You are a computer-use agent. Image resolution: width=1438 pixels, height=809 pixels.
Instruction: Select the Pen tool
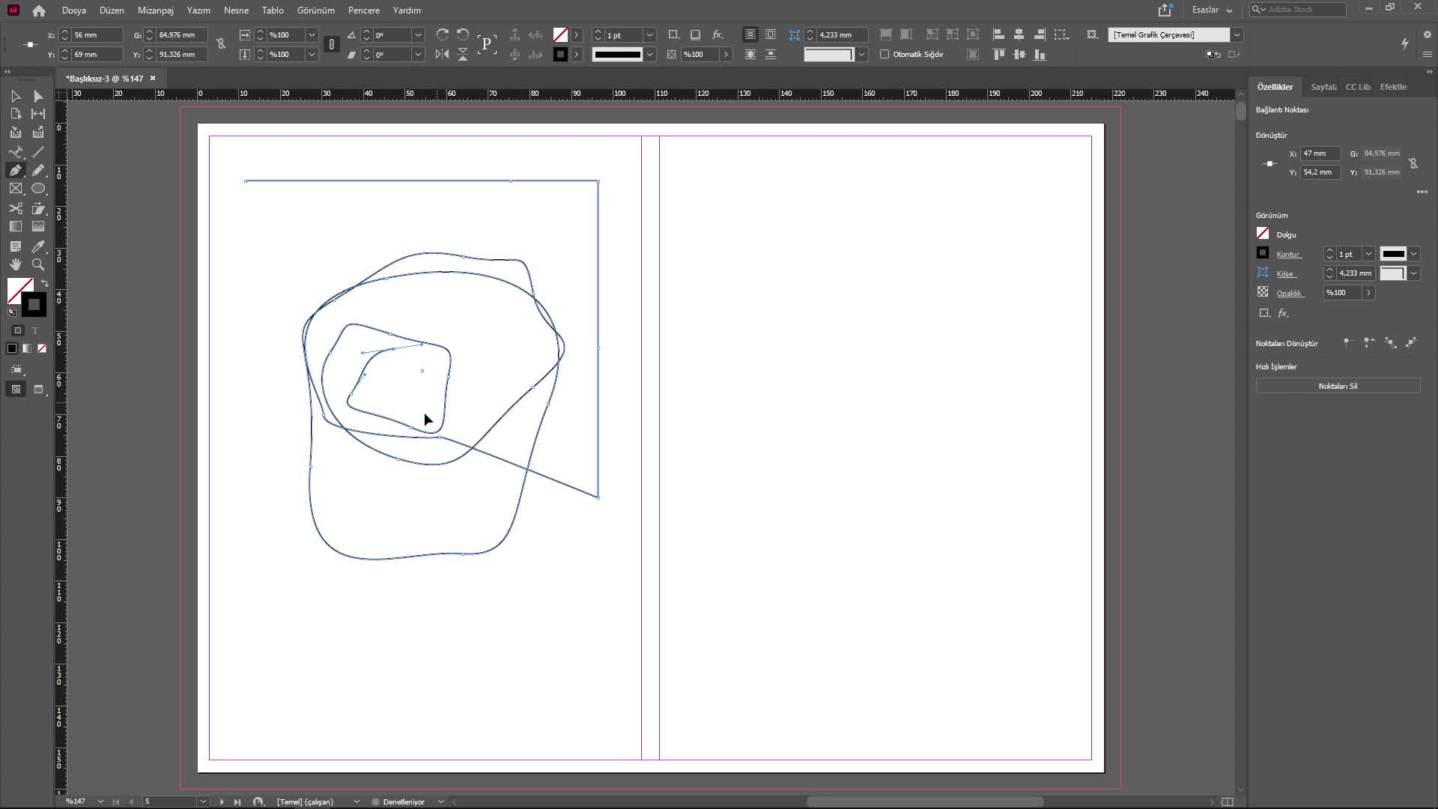[x=16, y=171]
